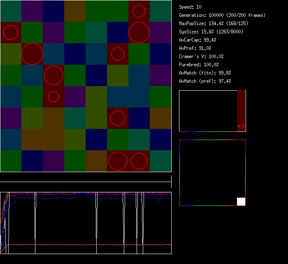Select the large circle in the second column

coord(32,54)
